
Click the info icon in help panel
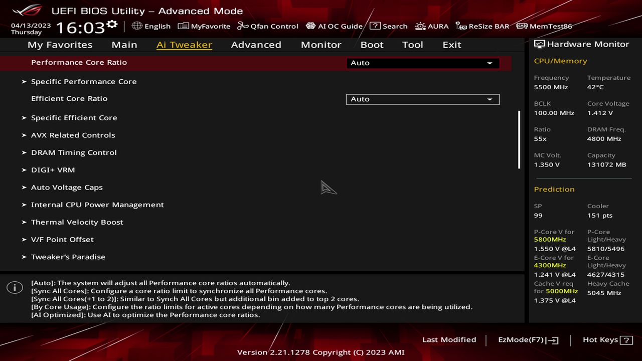coord(15,287)
